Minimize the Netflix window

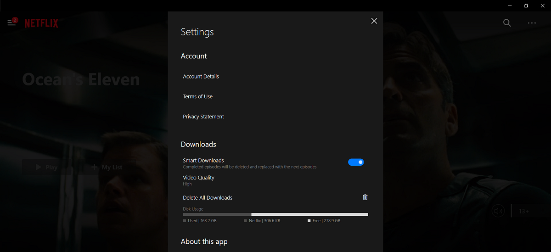(510, 6)
